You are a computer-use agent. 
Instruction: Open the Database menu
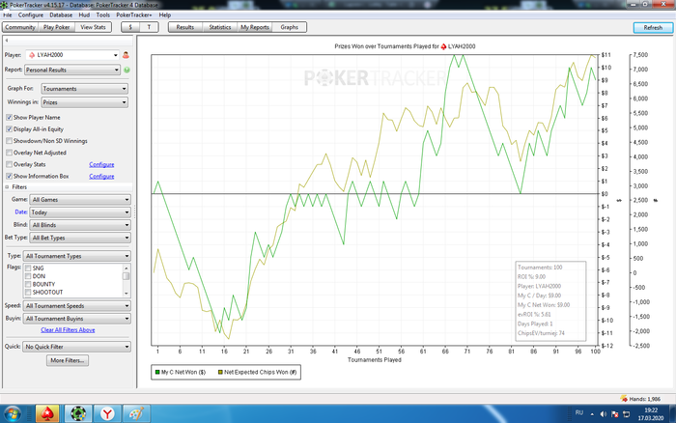61,14
